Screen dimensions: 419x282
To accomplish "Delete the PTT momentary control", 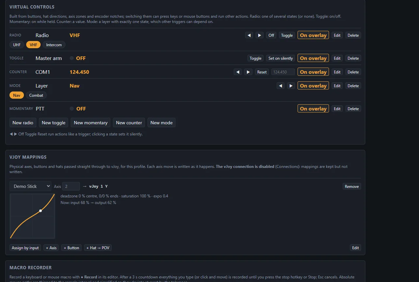I will point(353,109).
